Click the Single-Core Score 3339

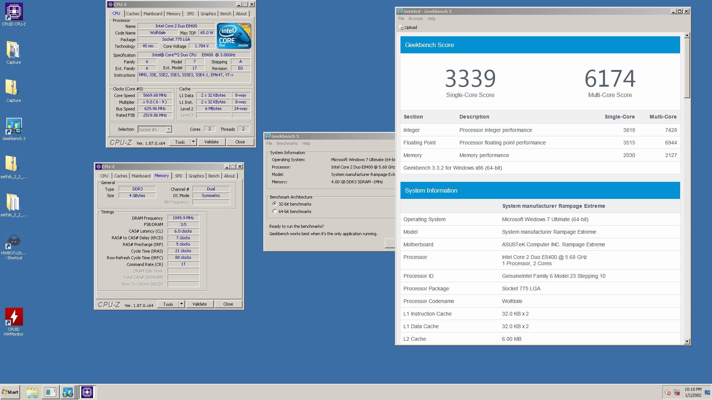[x=470, y=78]
